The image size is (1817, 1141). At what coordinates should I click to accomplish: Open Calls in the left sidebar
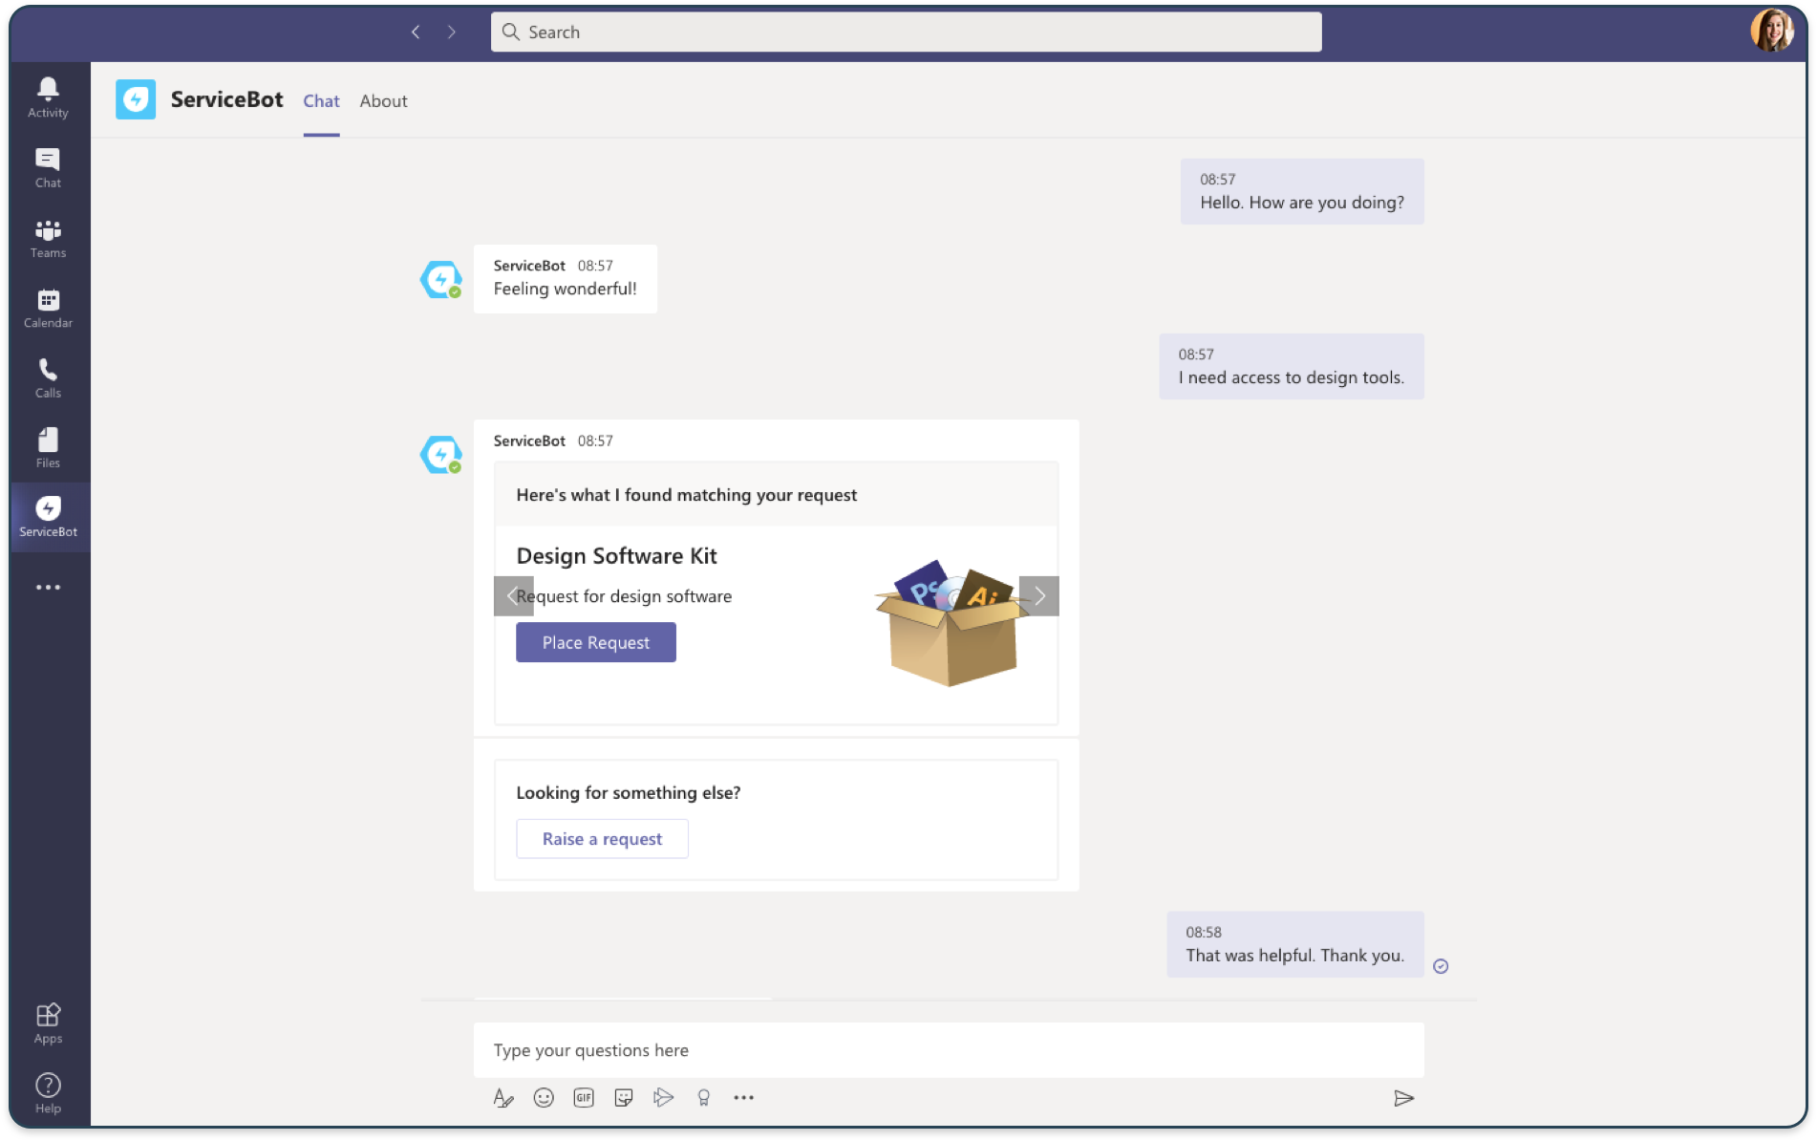point(48,377)
